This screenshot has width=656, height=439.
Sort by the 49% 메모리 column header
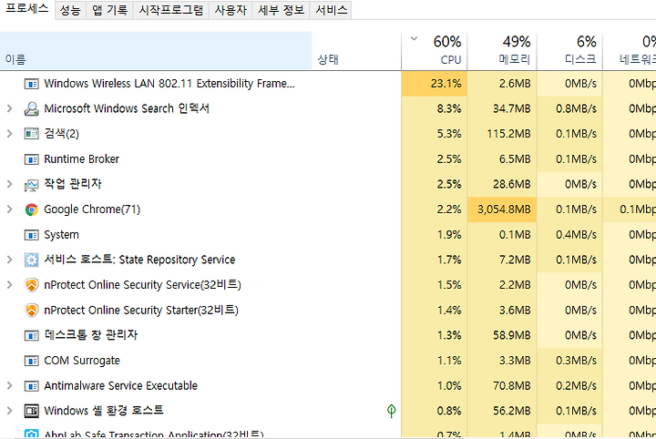[x=502, y=51]
